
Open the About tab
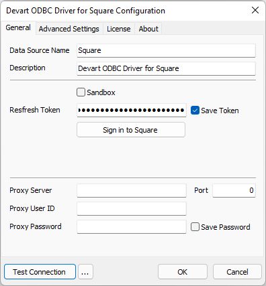click(x=148, y=29)
